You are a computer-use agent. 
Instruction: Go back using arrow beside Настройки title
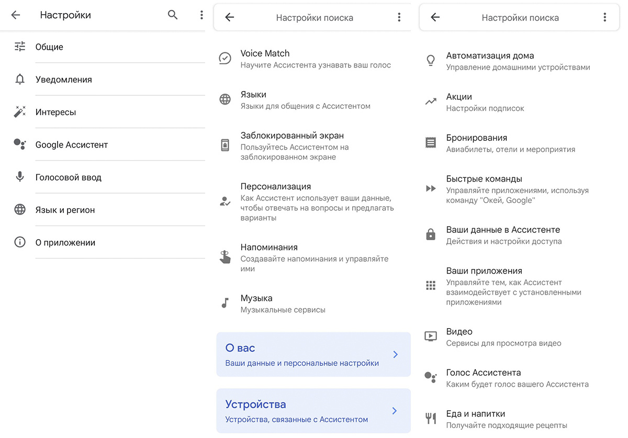tap(16, 15)
